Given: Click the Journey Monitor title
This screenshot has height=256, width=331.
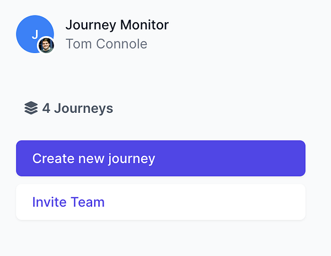Looking at the screenshot, I should tap(117, 25).
